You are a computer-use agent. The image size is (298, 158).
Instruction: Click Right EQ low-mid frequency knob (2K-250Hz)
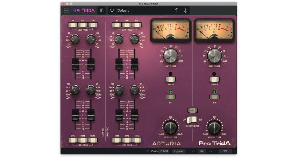(135, 90)
